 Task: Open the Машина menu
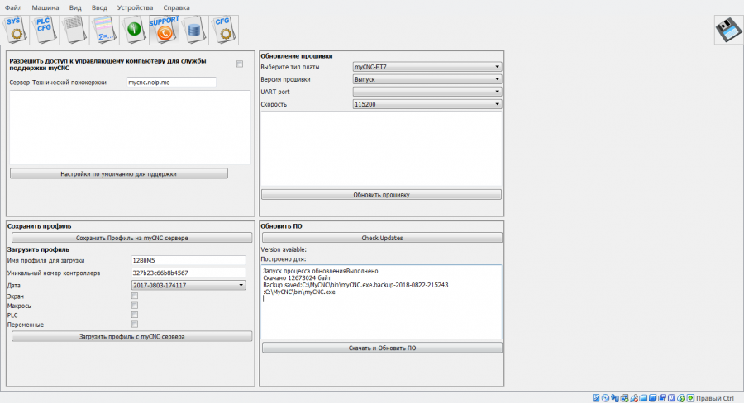click(x=45, y=7)
